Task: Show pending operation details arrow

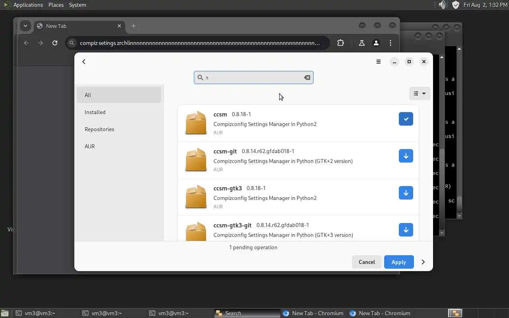Action: click(423, 262)
